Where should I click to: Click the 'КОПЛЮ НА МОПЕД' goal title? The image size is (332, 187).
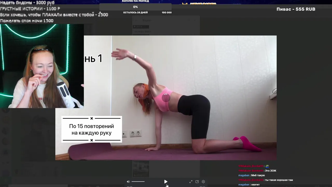click(x=135, y=1)
